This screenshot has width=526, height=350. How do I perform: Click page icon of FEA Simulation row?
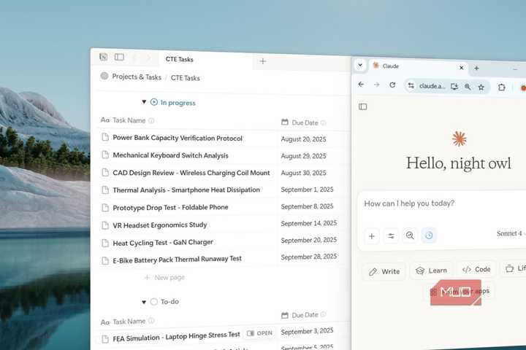[x=105, y=339]
